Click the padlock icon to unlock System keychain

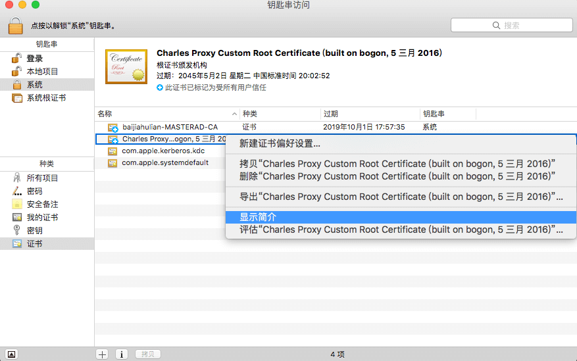point(15,26)
